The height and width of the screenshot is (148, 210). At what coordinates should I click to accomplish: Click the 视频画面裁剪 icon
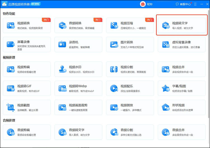[x=62, y=108]
